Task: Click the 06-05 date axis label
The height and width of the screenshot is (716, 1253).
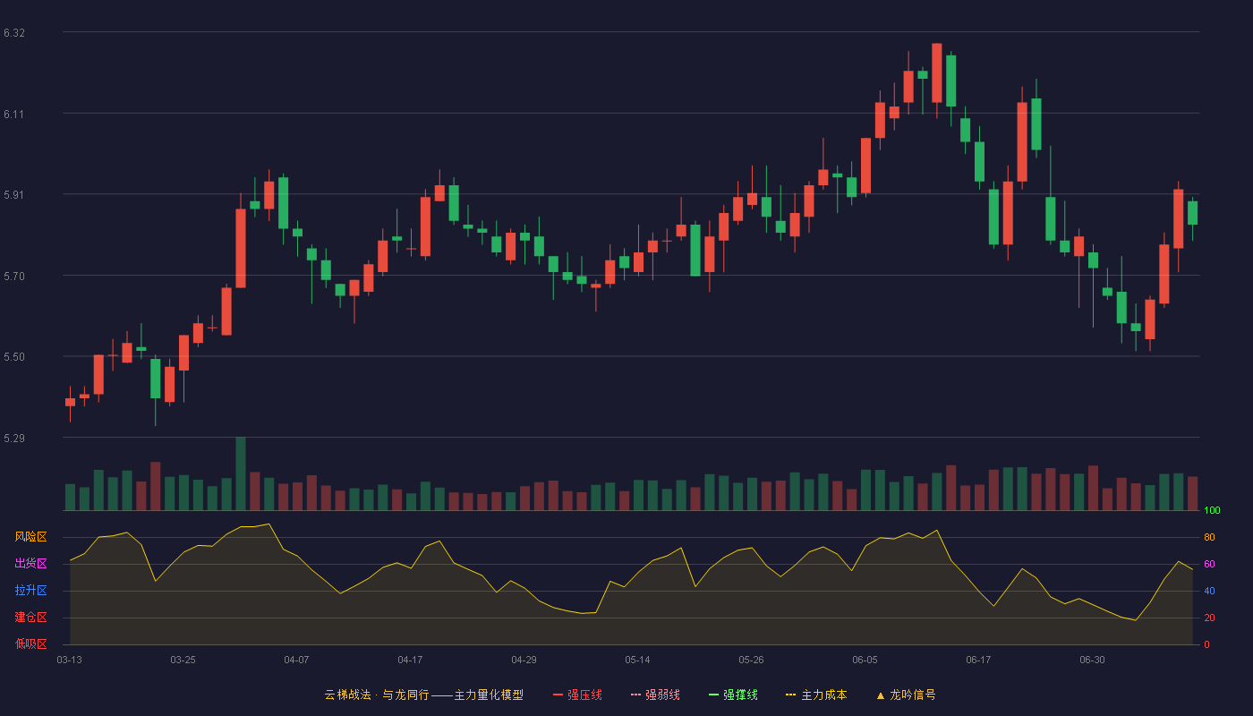Action: point(865,660)
